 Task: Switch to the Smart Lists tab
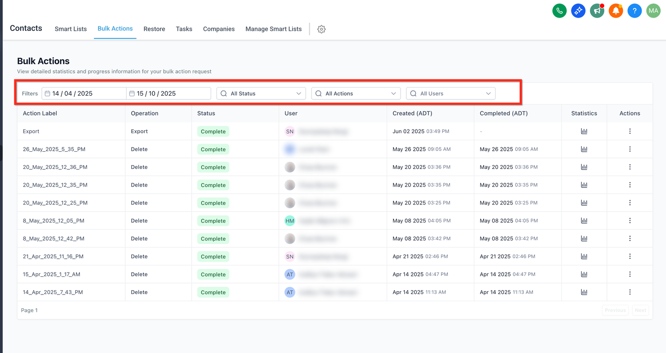[x=70, y=29]
